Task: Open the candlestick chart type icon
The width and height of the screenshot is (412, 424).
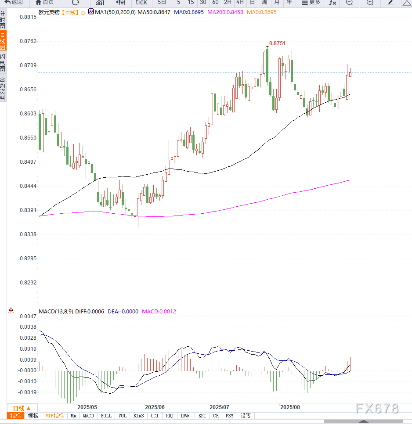Action: coord(121,3)
